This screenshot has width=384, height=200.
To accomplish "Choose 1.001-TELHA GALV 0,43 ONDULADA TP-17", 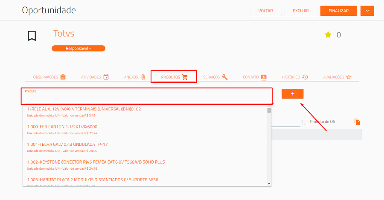I will (145, 148).
